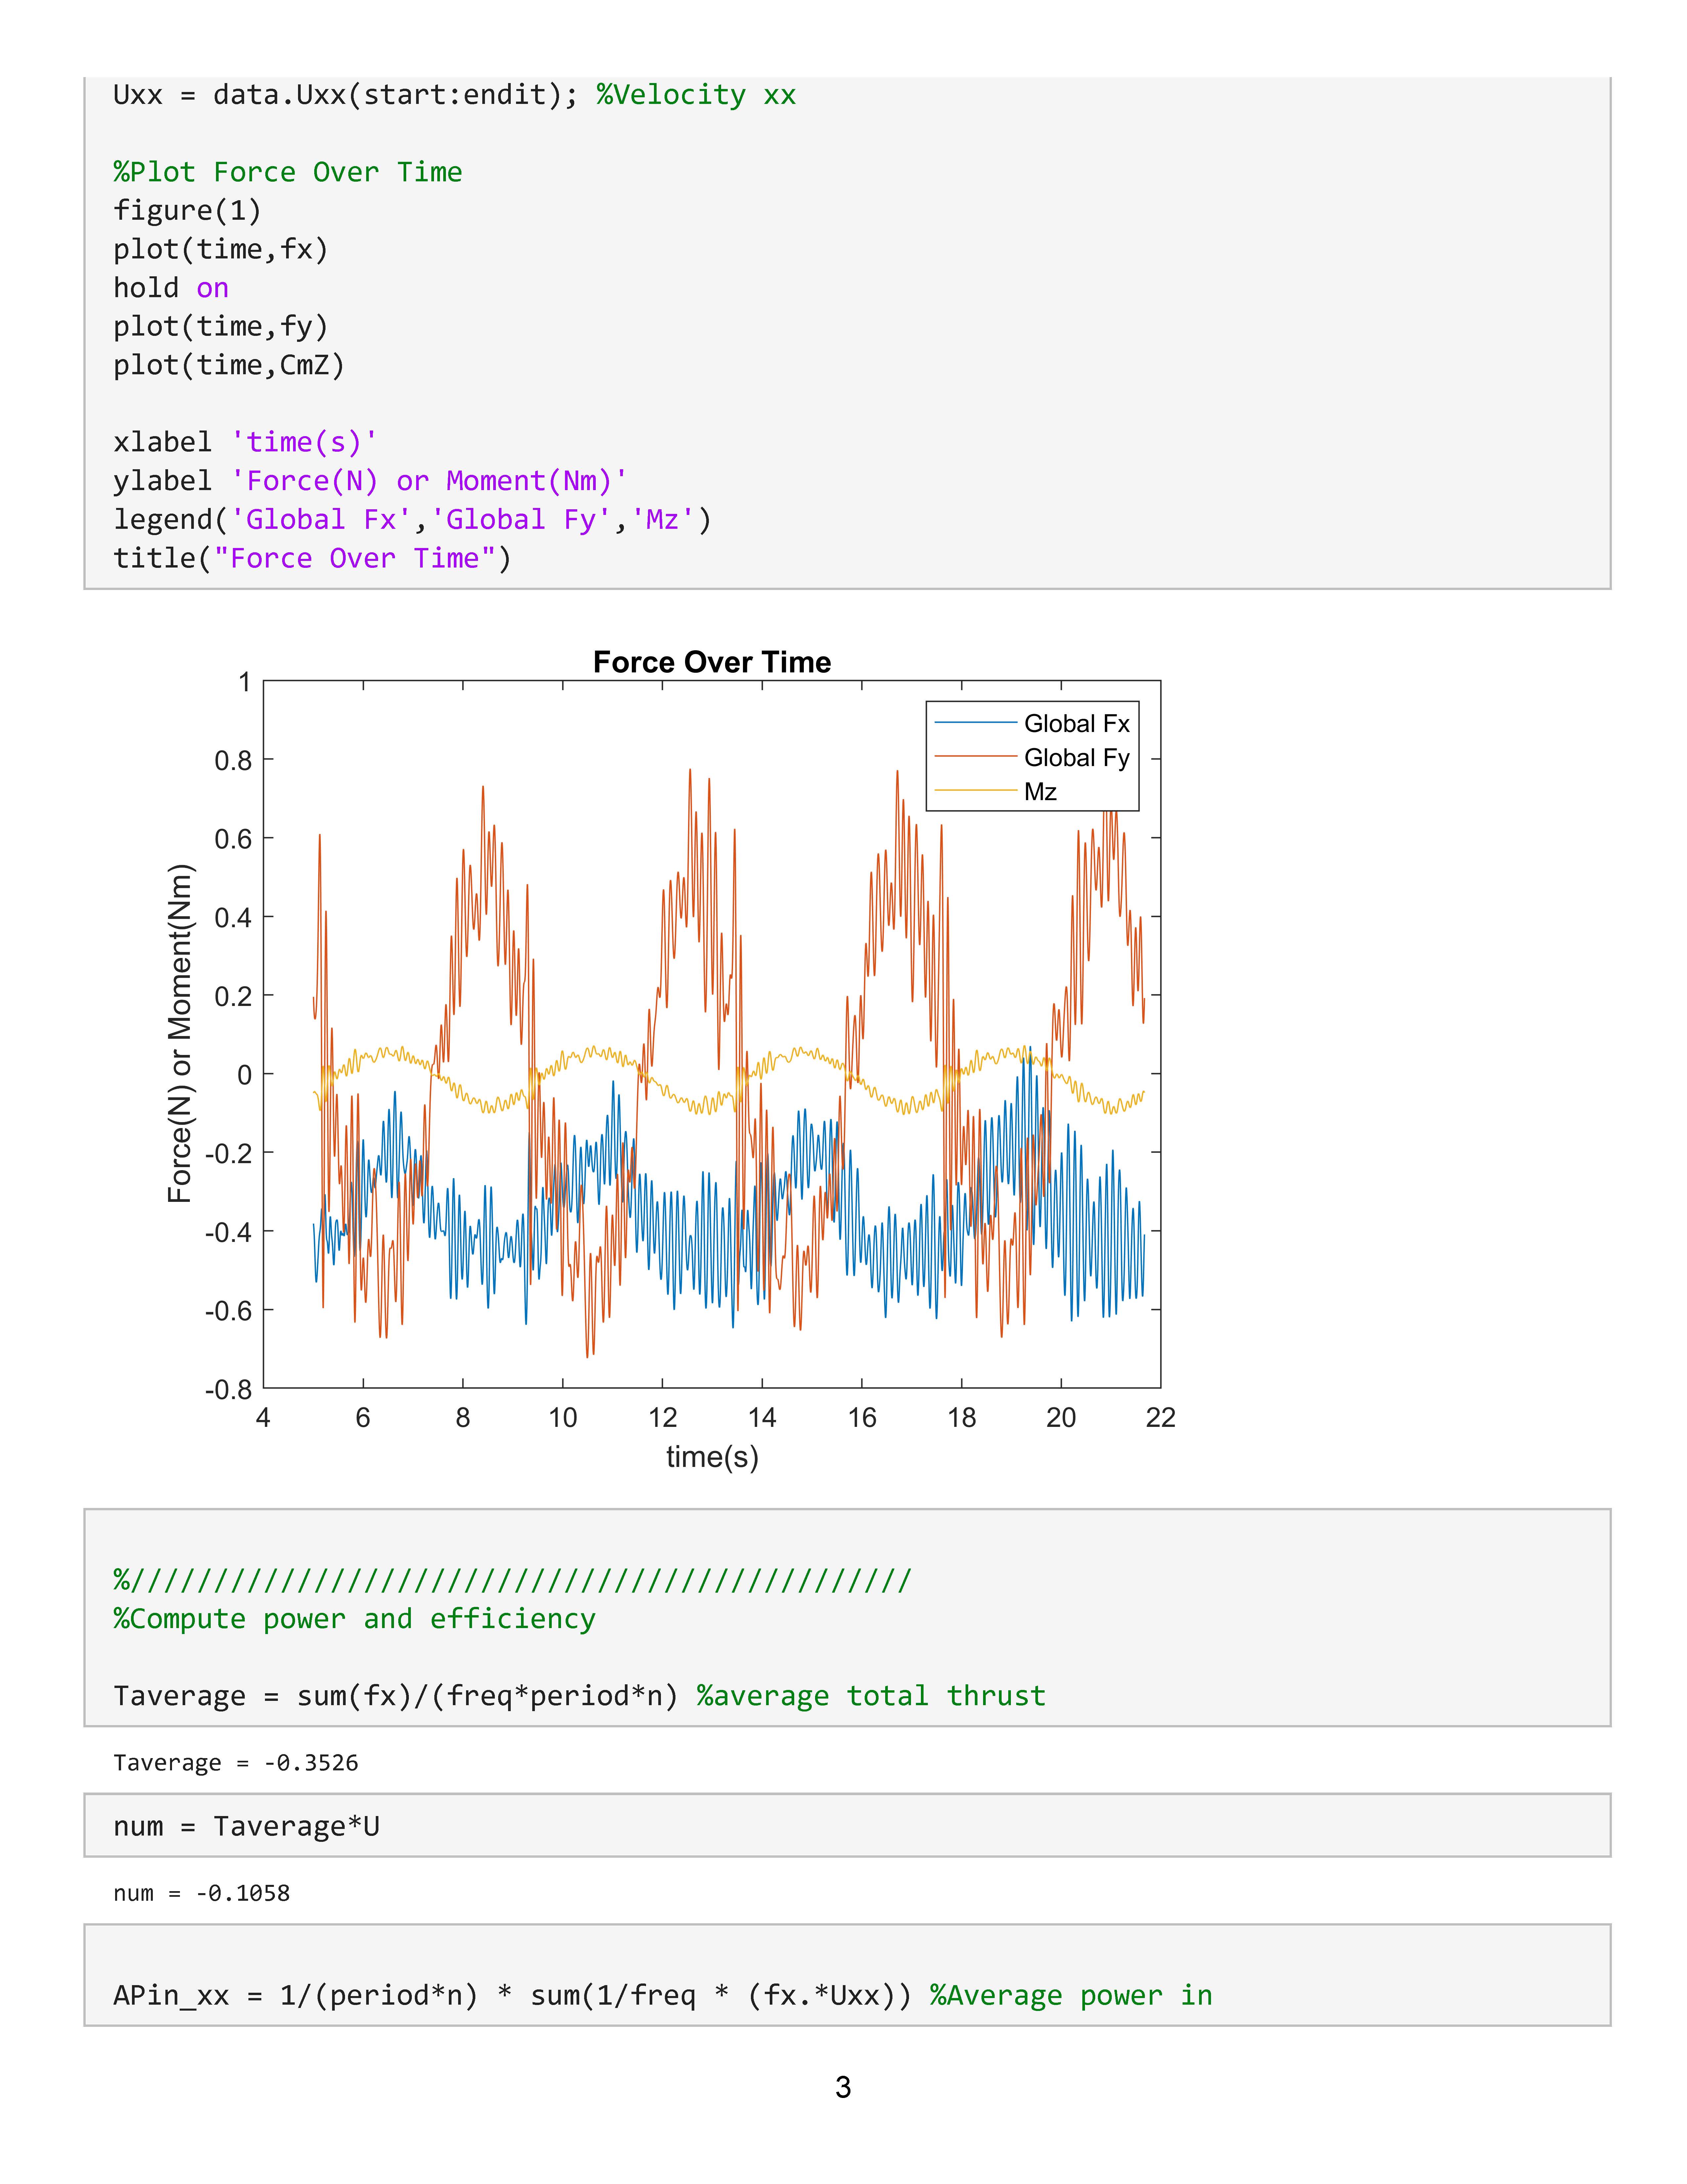Image resolution: width=1687 pixels, height=2184 pixels.
Task: Select the x-axis tick label '10'
Action: coord(563,1417)
